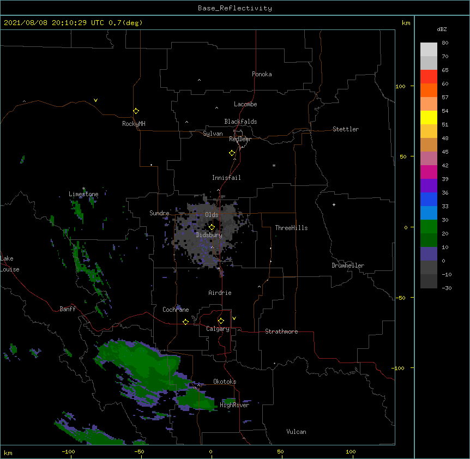The height and width of the screenshot is (459, 470).
Task: Click the white asterisk above Limestone label
Action: [84, 189]
